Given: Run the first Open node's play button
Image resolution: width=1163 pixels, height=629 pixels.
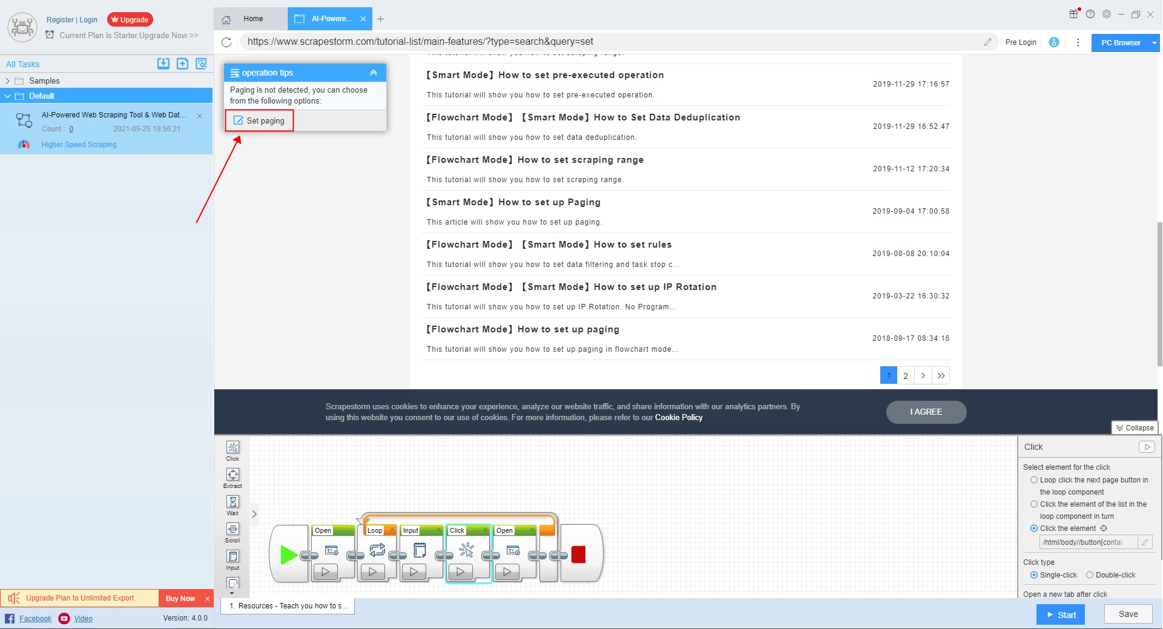Looking at the screenshot, I should (x=326, y=571).
